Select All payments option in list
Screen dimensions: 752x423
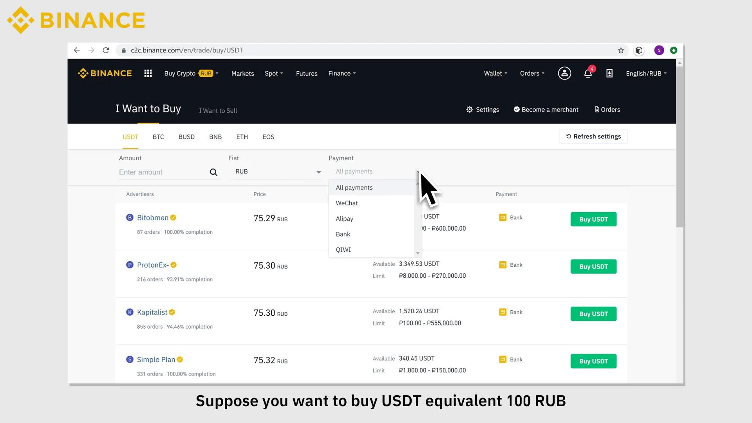tap(371, 188)
